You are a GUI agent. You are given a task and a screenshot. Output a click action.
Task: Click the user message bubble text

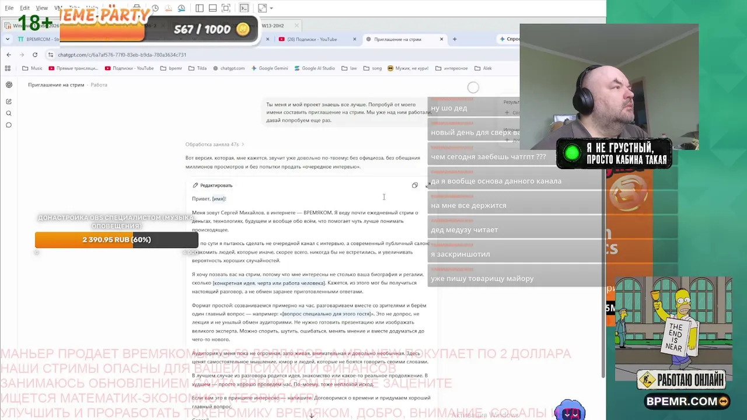348,113
